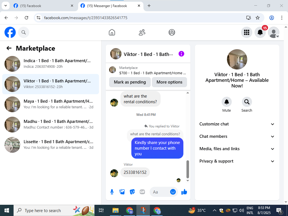The image size is (288, 216).
Task: Click More options button
Action: pos(169,82)
